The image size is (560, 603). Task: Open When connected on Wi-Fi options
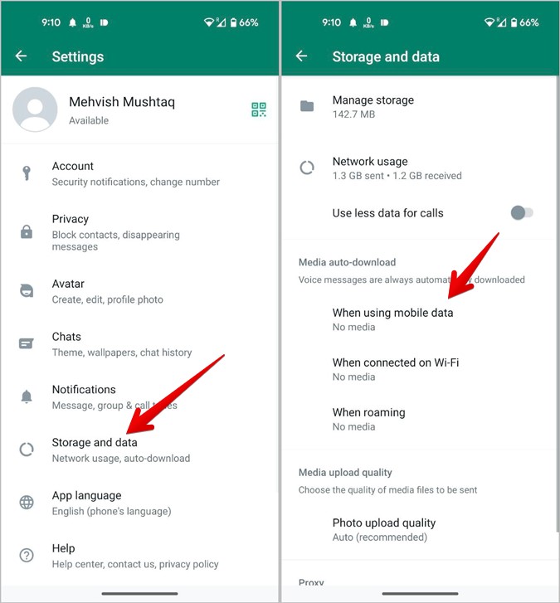[419, 369]
